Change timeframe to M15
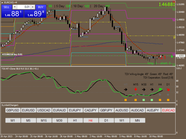Screen dimensions: 186x139 coord(44,120)
